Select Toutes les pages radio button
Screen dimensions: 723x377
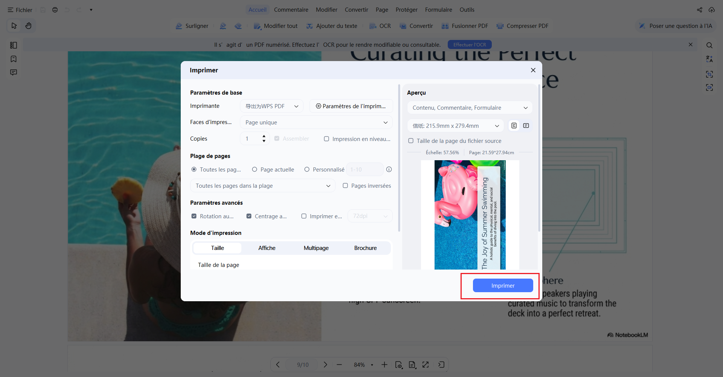coord(194,170)
